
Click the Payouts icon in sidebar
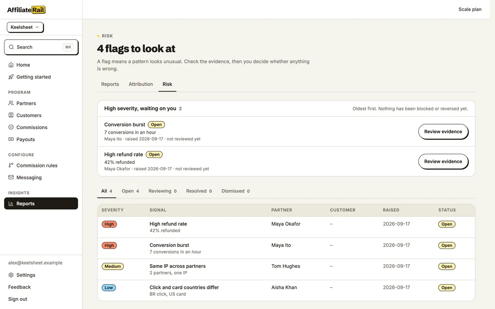coord(11,139)
